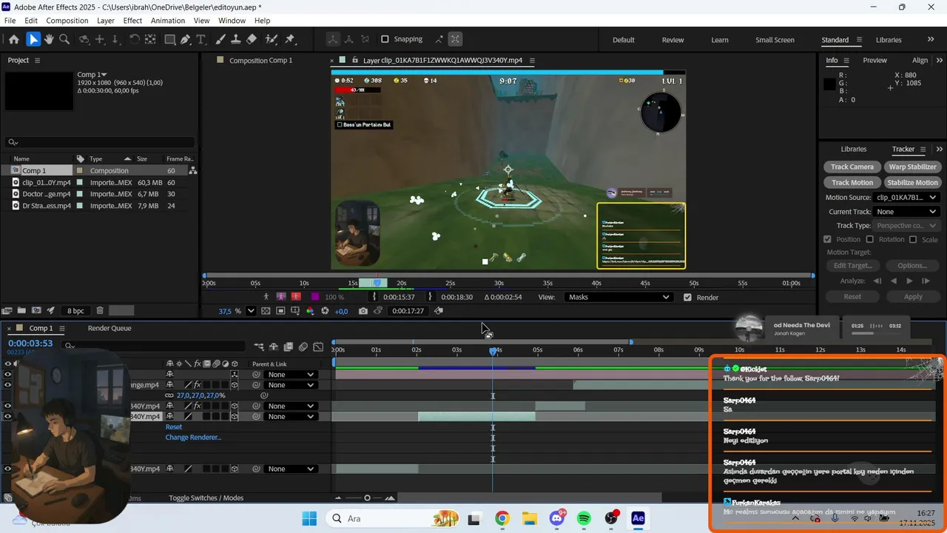Open the Motion Source dropdown
The image size is (947, 533).
pyautogui.click(x=906, y=198)
